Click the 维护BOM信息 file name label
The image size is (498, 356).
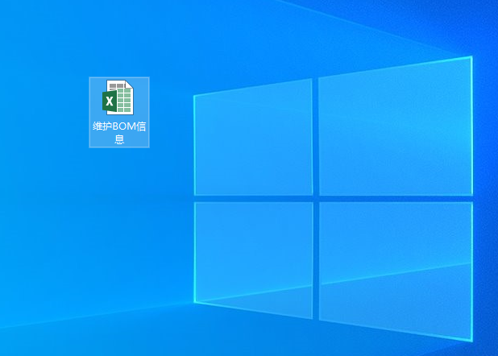pyautogui.click(x=119, y=133)
